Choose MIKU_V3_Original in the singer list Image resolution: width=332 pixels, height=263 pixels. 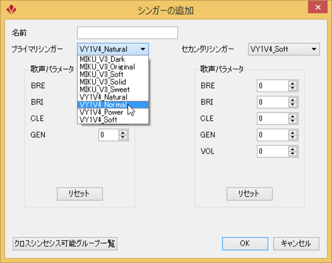[x=107, y=67]
